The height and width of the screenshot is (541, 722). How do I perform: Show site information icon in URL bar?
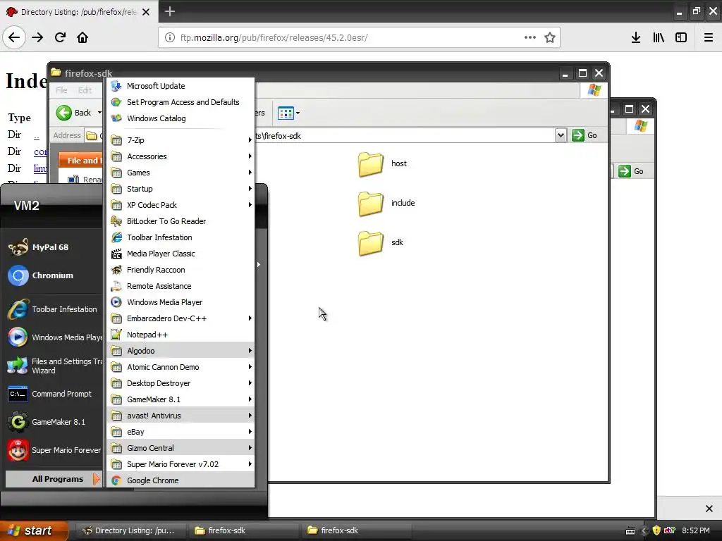(x=170, y=38)
